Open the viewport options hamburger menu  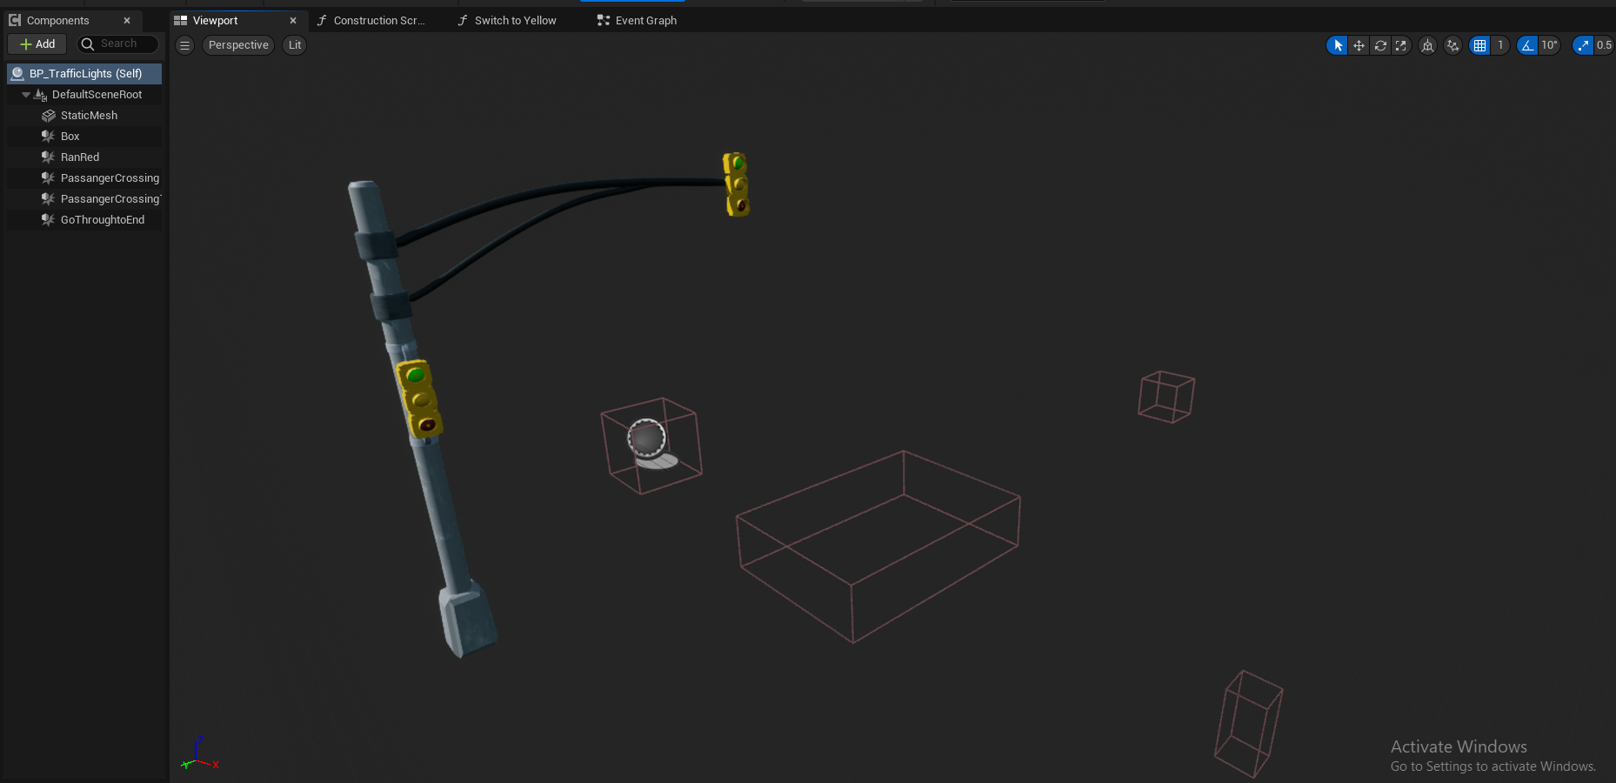pyautogui.click(x=184, y=45)
